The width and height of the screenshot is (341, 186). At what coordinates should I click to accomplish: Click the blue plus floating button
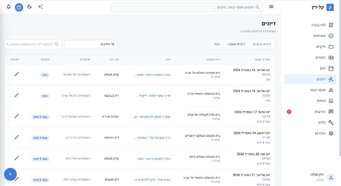10,174
